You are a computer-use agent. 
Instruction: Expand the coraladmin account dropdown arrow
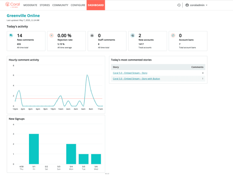point(207,5)
